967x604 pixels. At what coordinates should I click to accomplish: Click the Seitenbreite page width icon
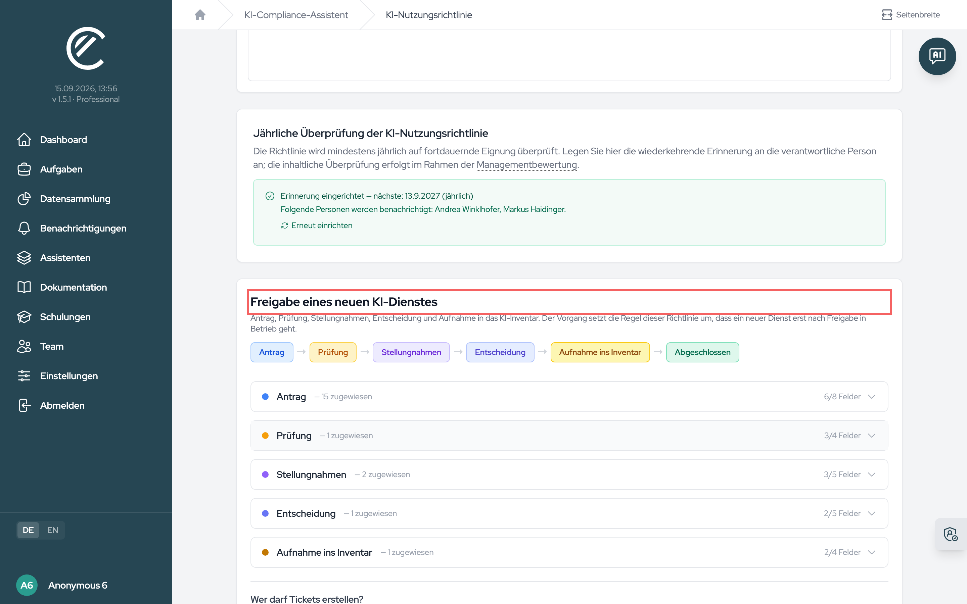coord(887,15)
